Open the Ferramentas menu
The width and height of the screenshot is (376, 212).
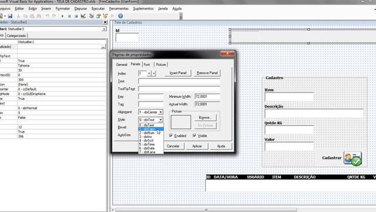tap(119, 9)
